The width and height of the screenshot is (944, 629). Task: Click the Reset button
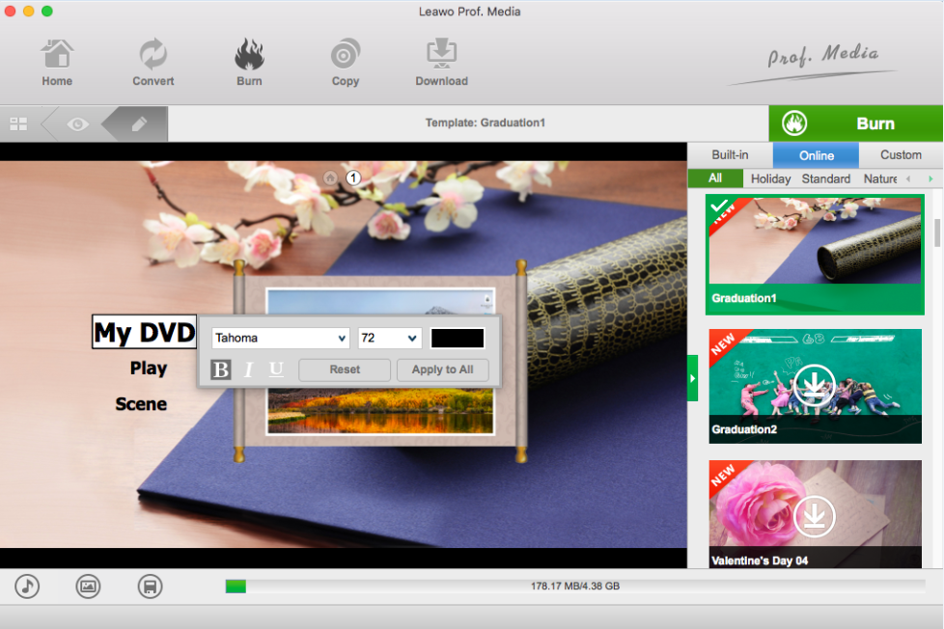point(345,369)
